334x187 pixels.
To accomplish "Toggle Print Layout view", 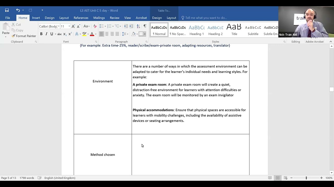I will [278, 178].
